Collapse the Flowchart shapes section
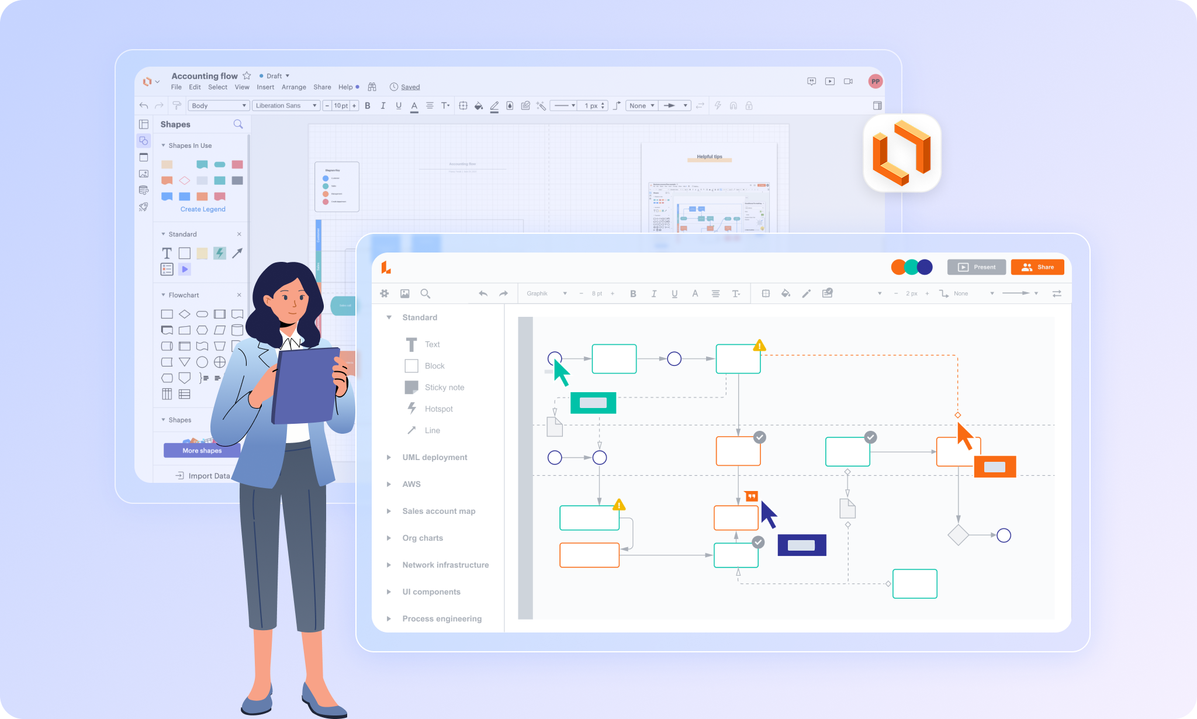Image resolution: width=1197 pixels, height=719 pixels. 163,295
